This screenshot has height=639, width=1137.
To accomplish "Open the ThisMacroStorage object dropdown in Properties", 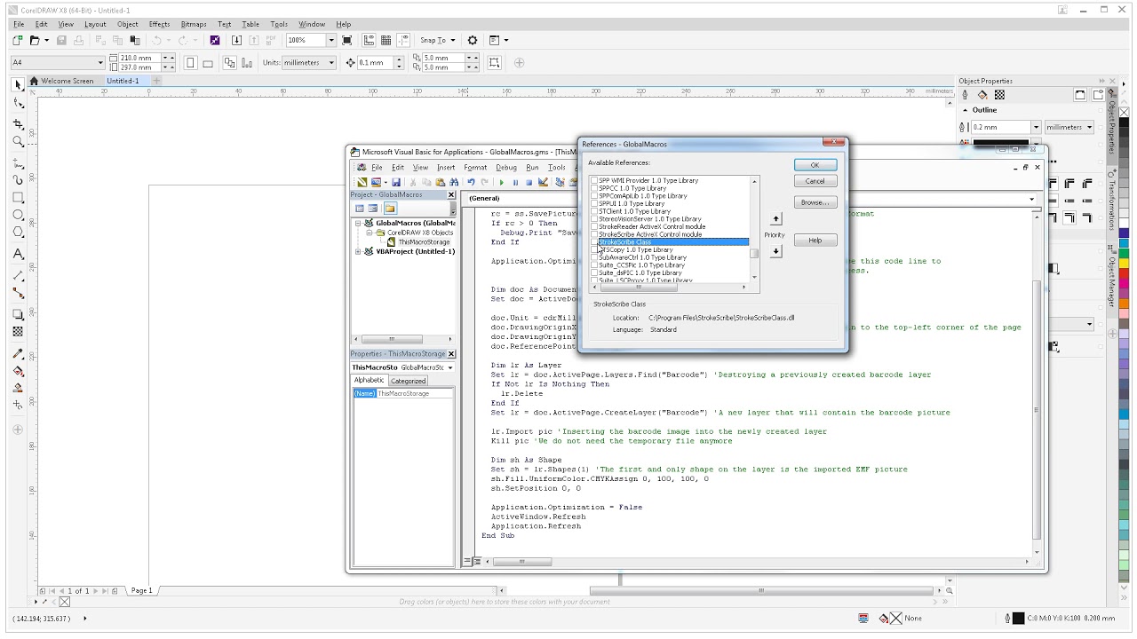I will (x=450, y=367).
